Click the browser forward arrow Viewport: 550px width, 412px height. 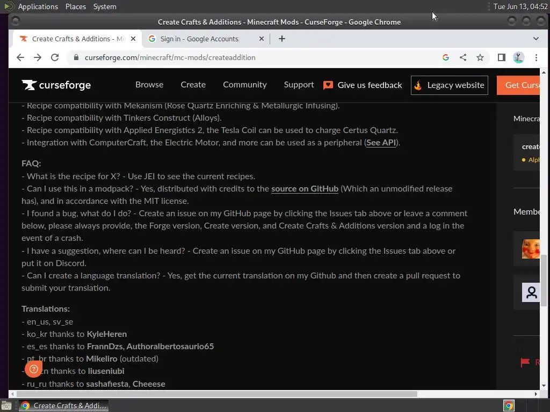coord(38,57)
